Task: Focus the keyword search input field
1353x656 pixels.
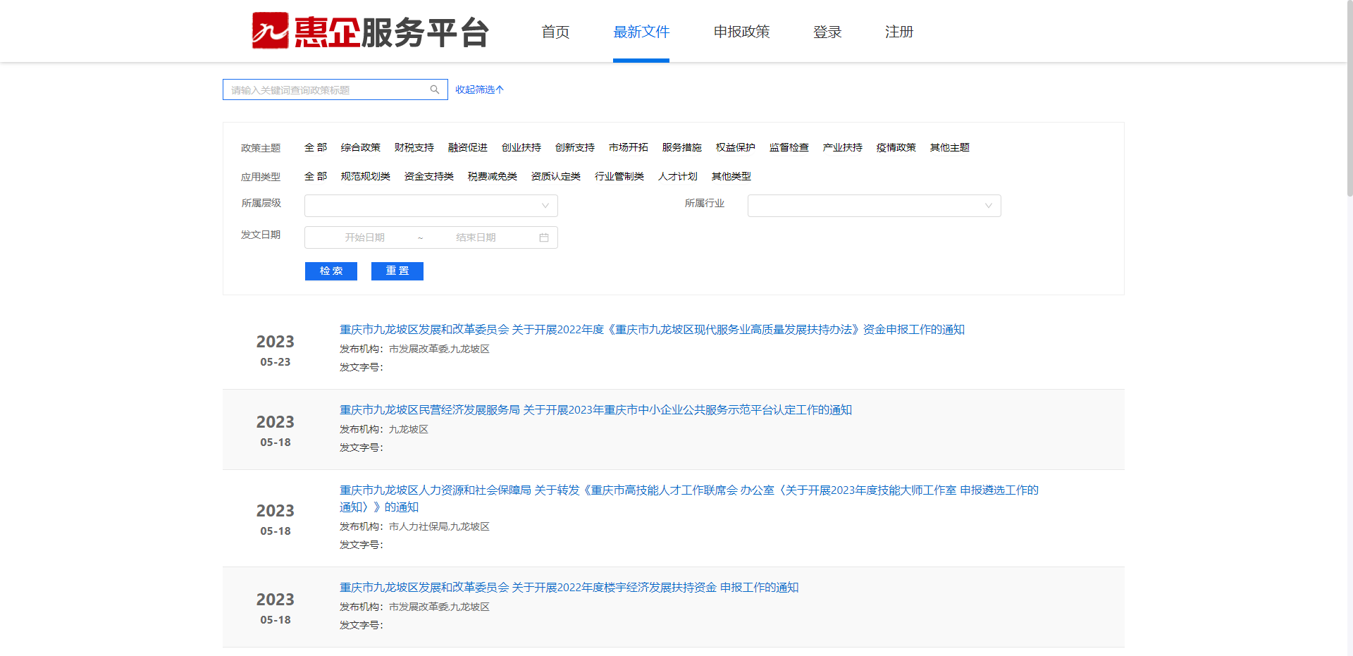Action: [x=335, y=89]
